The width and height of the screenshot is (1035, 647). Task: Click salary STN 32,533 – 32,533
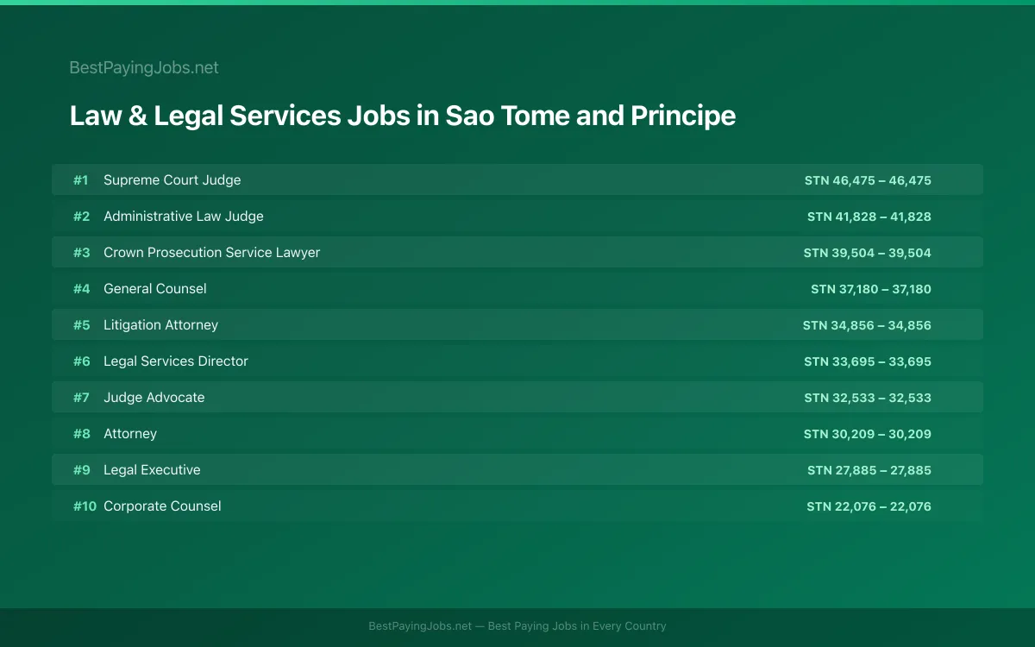click(868, 398)
